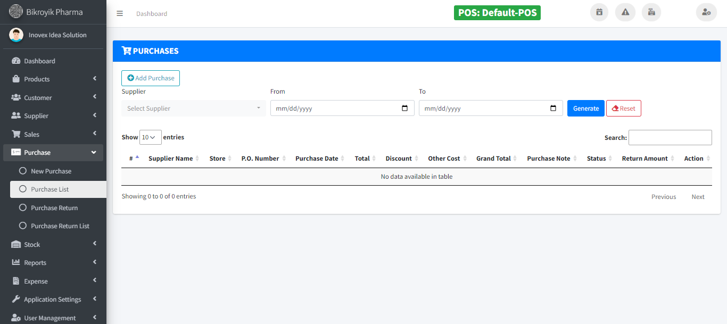Screen dimensions: 727x324
Task: Click the calendar icon in From date field
Action: [x=404, y=108]
